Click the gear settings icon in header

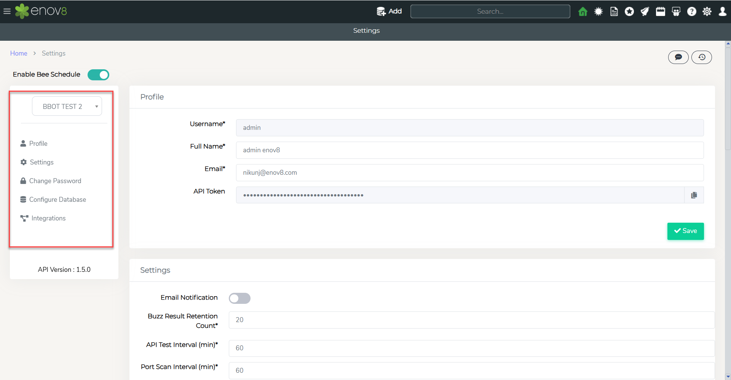pos(707,11)
